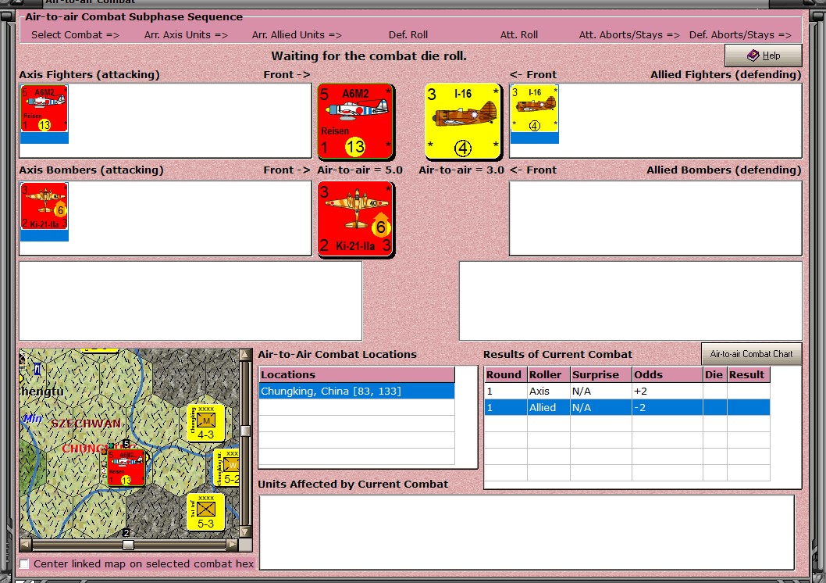
Task: Click the large front I-16 fighter counter
Action: click(463, 121)
